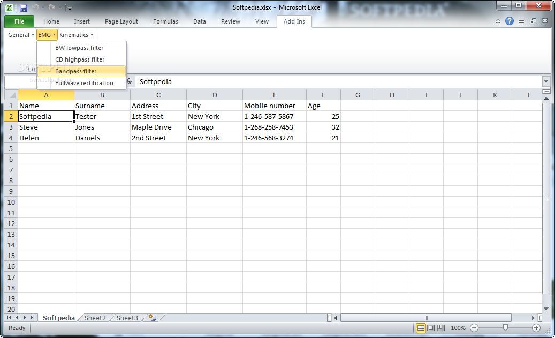This screenshot has height=338, width=555.
Task: Open the General add-in dropdown
Action: tap(21, 35)
